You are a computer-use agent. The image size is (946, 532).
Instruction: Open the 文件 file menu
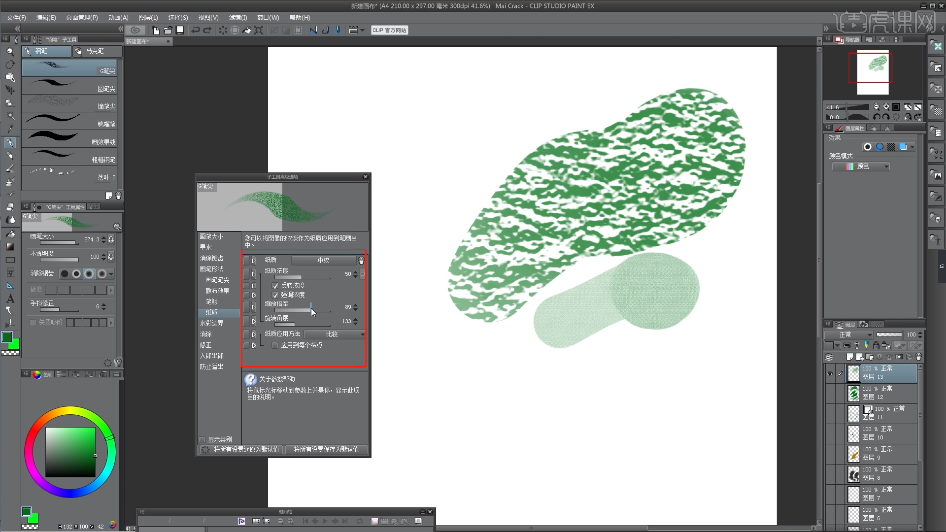click(x=15, y=18)
